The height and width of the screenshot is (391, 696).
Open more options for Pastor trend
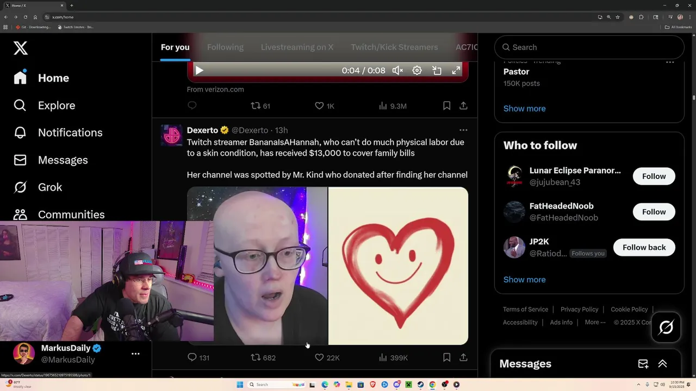click(x=670, y=62)
